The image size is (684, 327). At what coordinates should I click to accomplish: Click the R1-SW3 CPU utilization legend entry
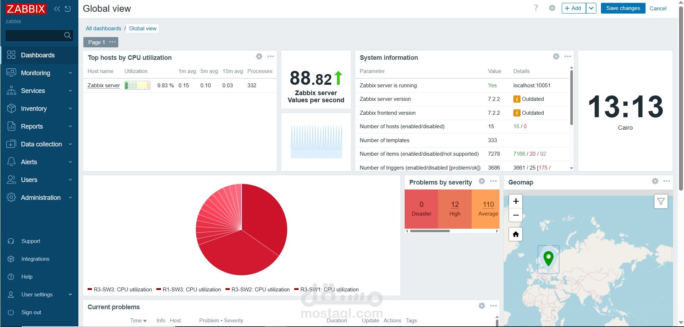[189, 290]
